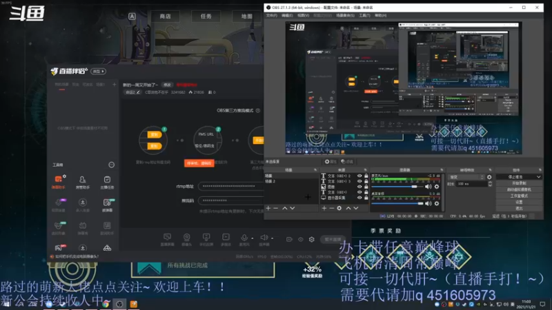
Task: Move source up in OBS sources toolbar
Action: point(348,208)
